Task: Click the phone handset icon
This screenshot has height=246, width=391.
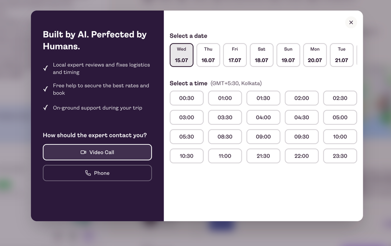Action: coord(88,173)
